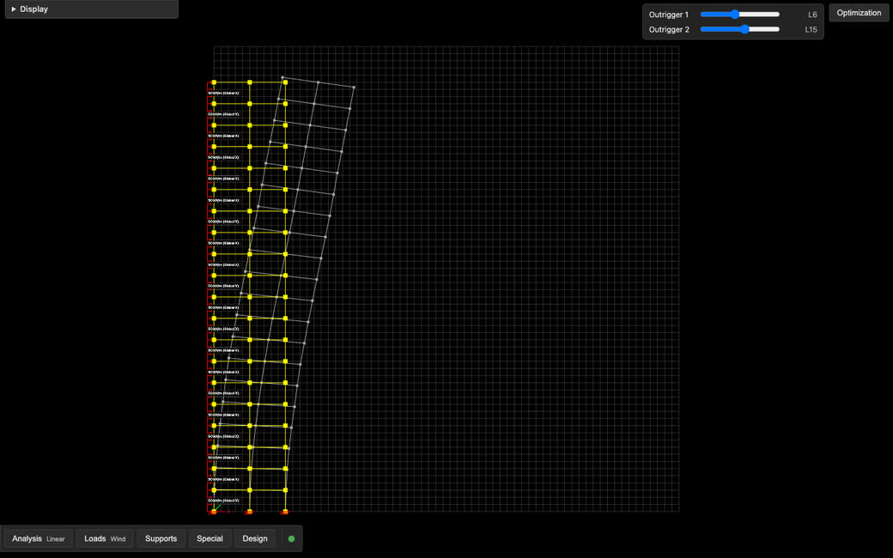The width and height of the screenshot is (893, 558).
Task: Select the top-left roof node of the yellow frame
Action: click(x=214, y=82)
